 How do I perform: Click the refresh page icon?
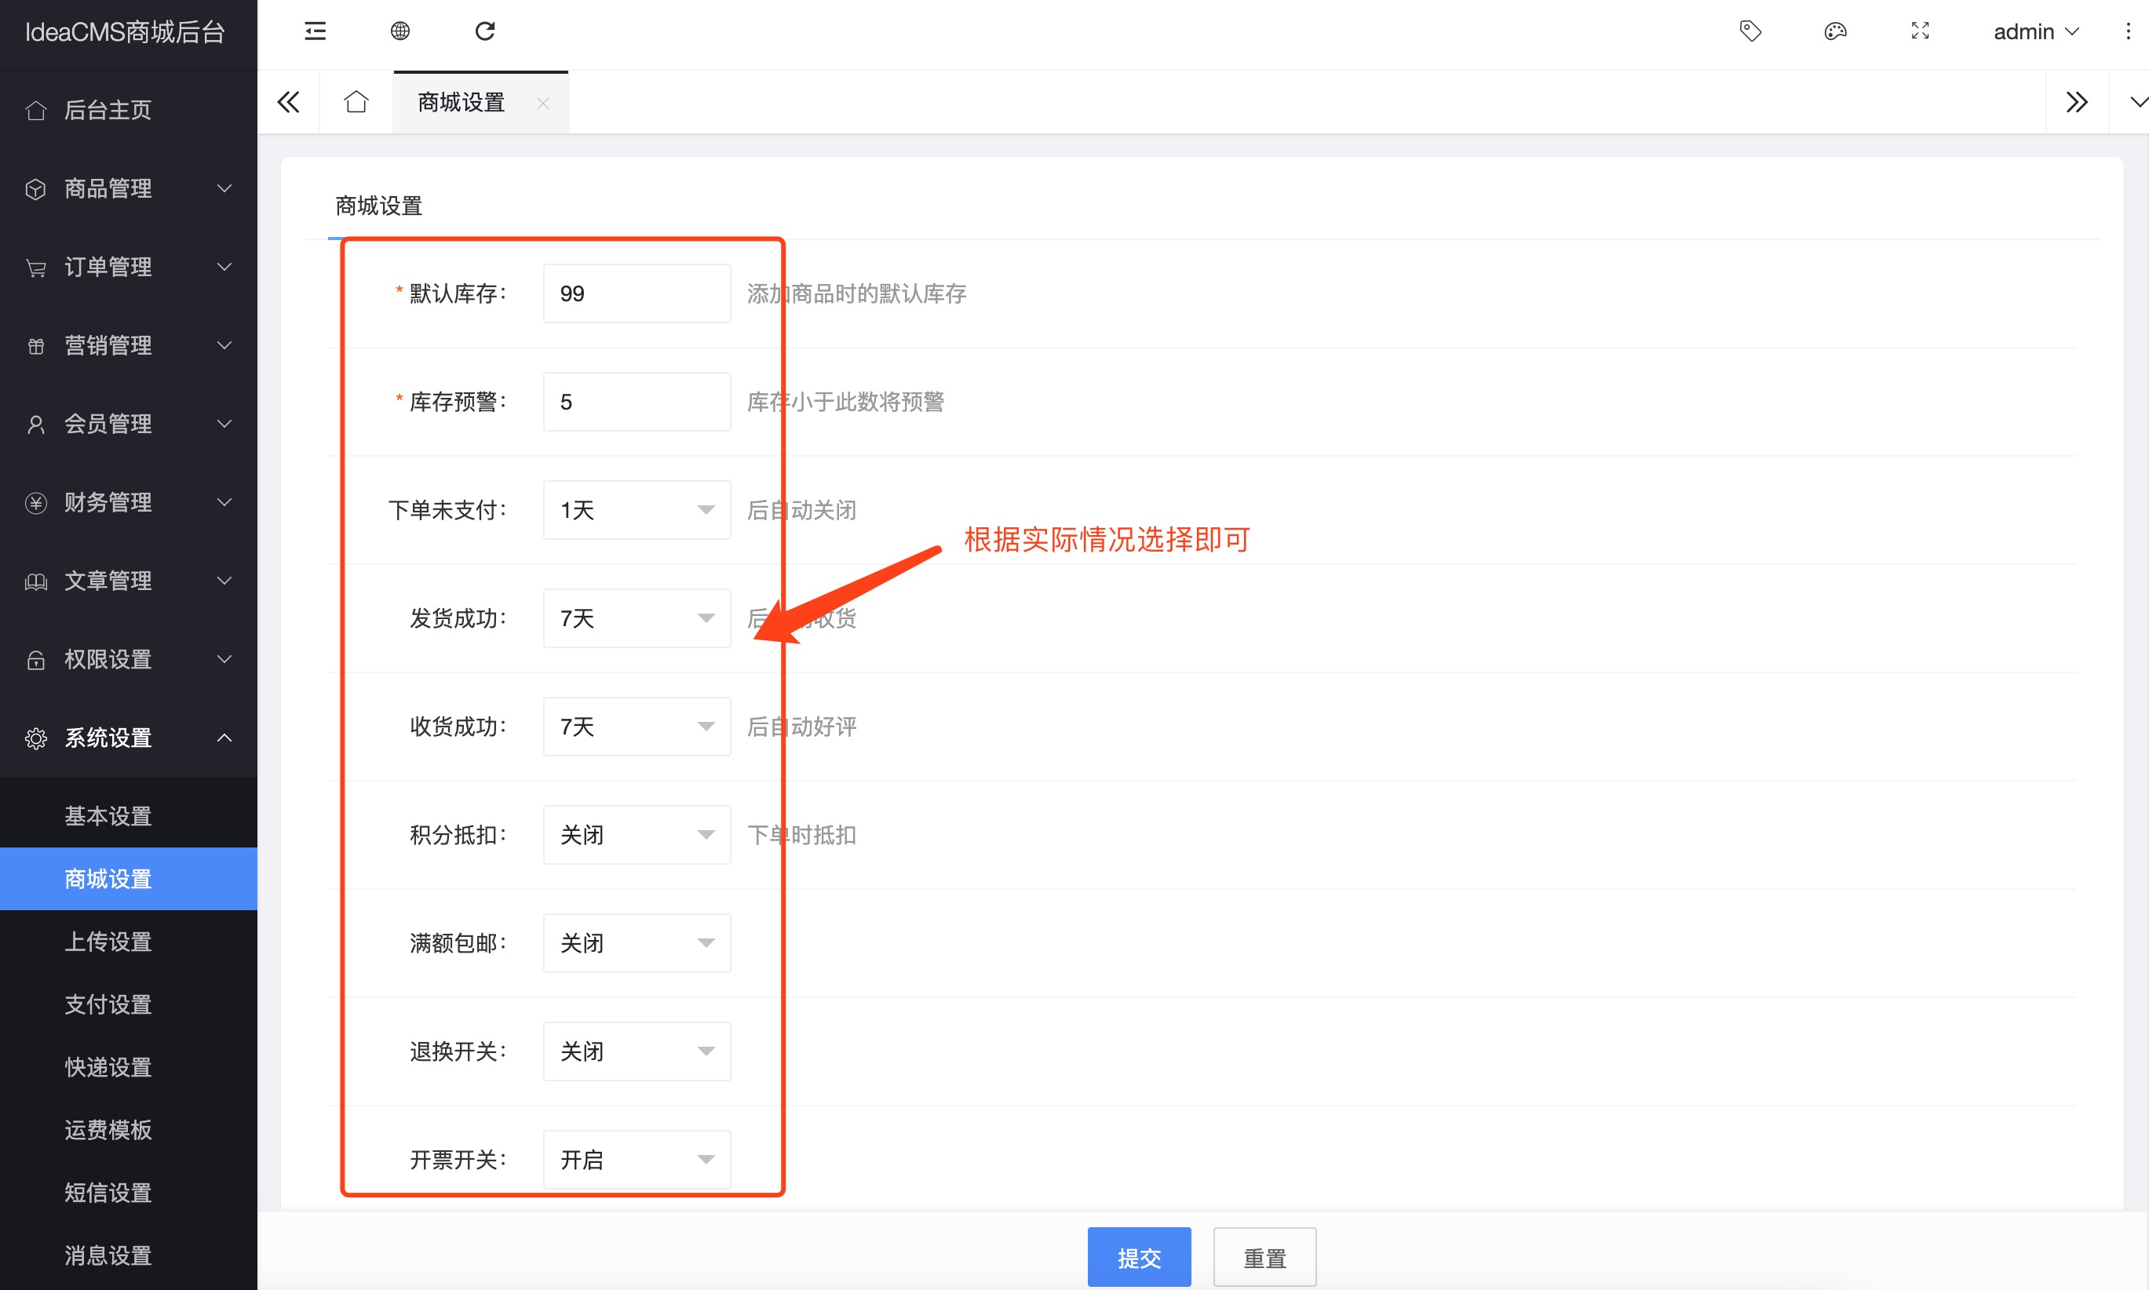click(x=485, y=31)
